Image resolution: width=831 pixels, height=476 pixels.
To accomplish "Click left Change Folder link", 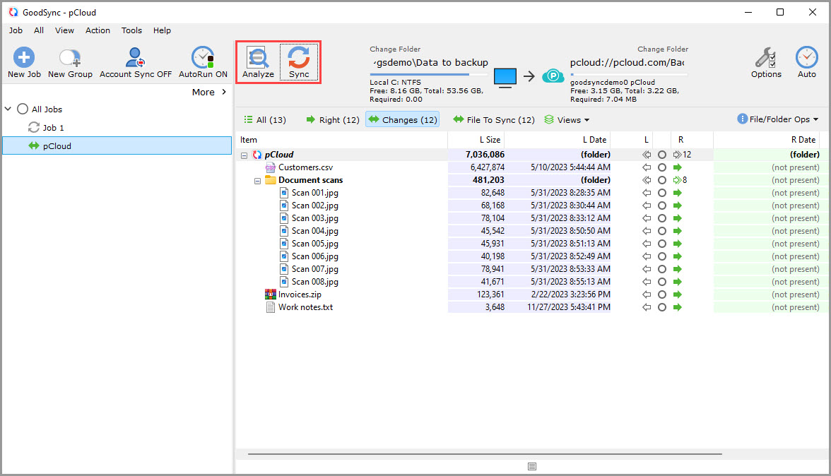I will point(396,49).
